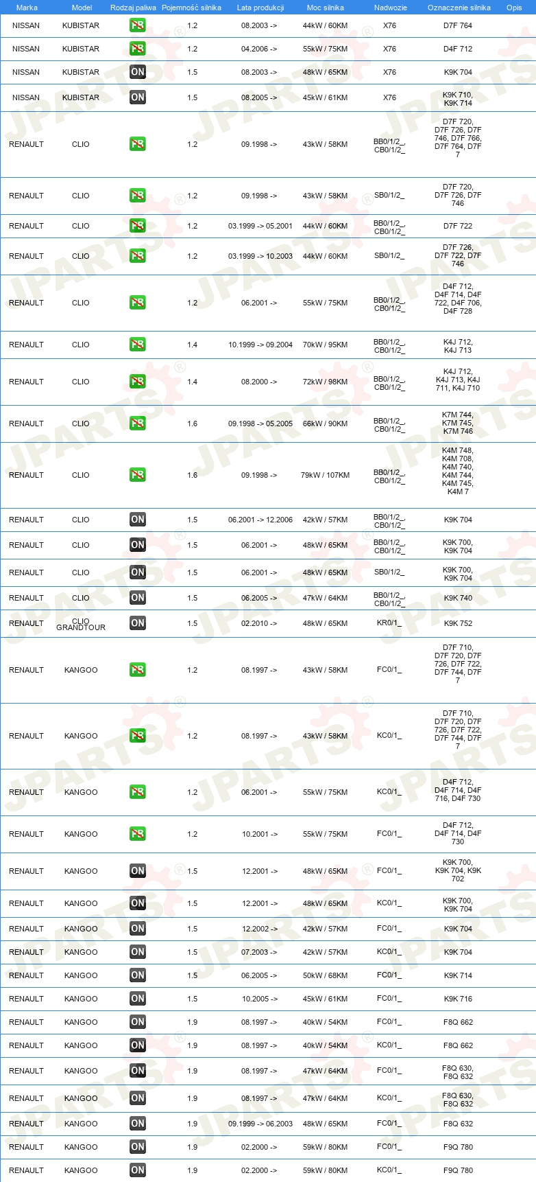
Task: Select the engine code K9K 752
Action: pos(458,623)
